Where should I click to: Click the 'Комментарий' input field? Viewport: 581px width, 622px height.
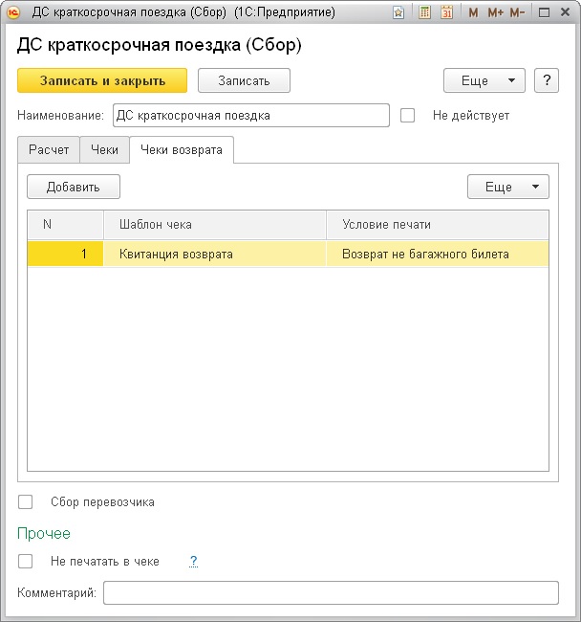pyautogui.click(x=331, y=593)
